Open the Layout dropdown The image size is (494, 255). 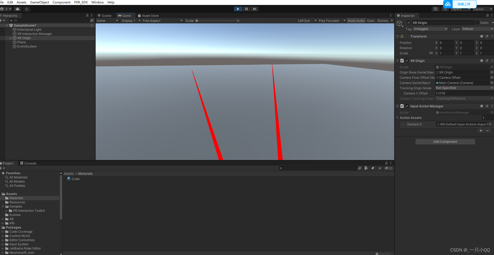(483, 9)
